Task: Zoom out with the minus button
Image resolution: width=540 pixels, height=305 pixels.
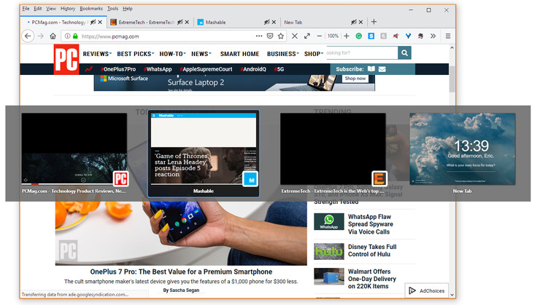Action: tap(320, 36)
